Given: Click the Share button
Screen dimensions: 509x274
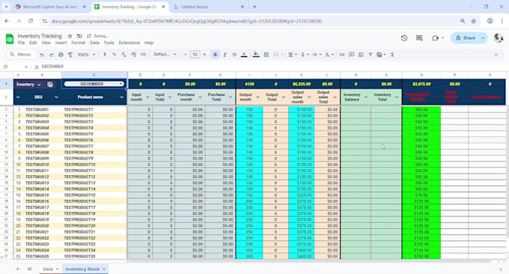Looking at the screenshot, I should point(465,38).
